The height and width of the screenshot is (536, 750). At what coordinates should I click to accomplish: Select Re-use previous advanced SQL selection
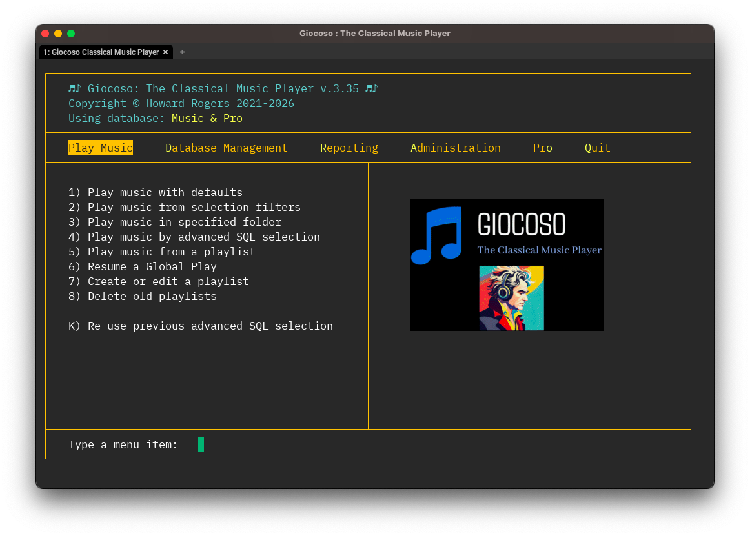(201, 326)
